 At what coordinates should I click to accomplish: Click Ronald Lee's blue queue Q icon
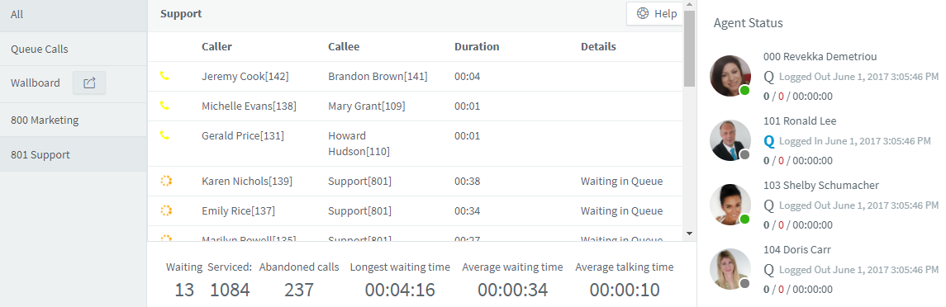[768, 141]
